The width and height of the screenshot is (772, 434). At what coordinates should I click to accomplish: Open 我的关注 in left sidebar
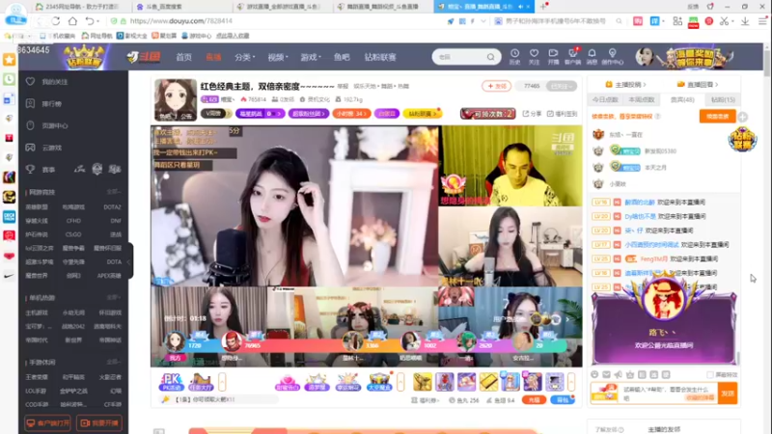(x=54, y=82)
